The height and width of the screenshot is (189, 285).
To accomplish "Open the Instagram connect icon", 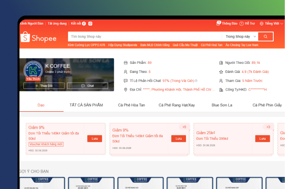I will click(x=90, y=24).
